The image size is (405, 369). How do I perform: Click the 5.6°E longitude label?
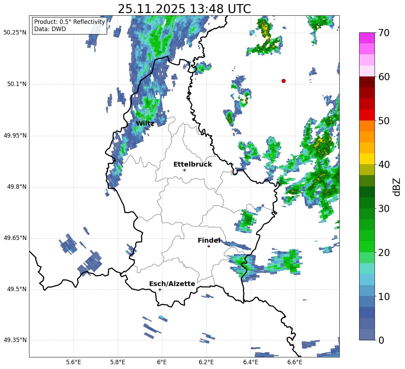click(74, 362)
